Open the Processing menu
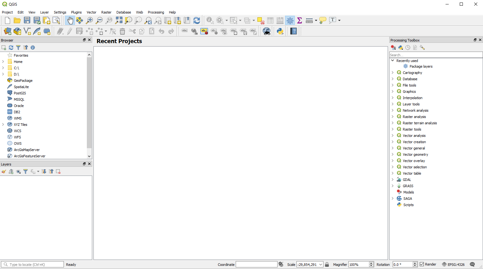 (x=156, y=12)
